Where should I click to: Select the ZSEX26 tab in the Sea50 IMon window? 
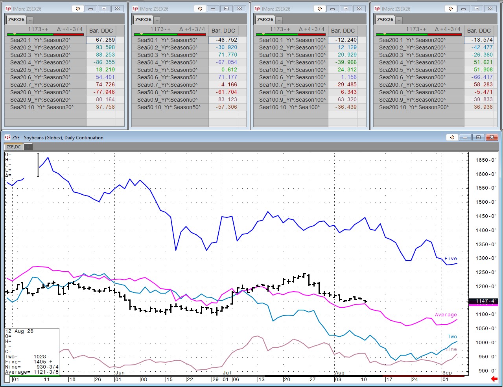pos(143,20)
